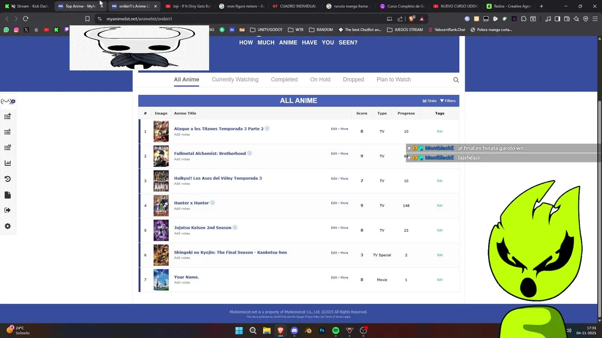Open Spotify from the taskbar
602x338 pixels.
pyautogui.click(x=336, y=330)
